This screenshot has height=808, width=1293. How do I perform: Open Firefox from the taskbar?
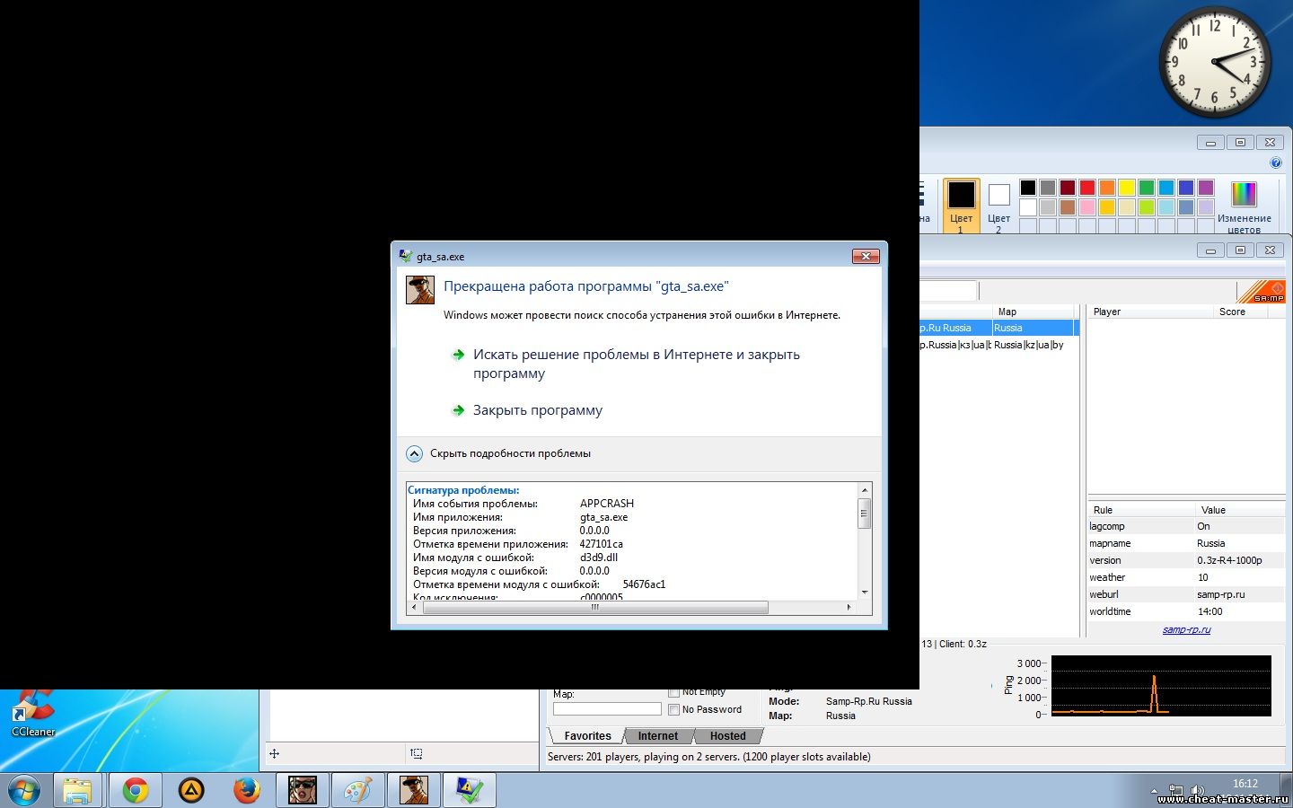[x=247, y=791]
